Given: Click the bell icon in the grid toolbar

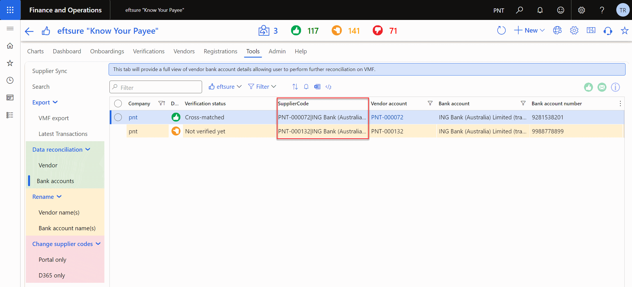Looking at the screenshot, I should 306,87.
